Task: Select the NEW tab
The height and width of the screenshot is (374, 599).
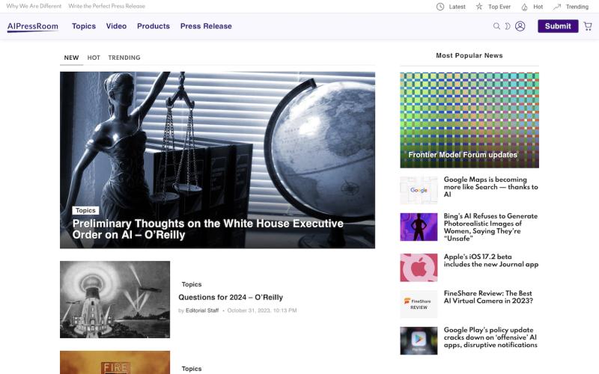Action: tap(71, 58)
